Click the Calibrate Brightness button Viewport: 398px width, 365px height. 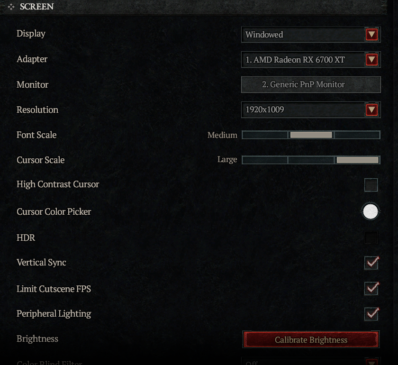point(311,339)
